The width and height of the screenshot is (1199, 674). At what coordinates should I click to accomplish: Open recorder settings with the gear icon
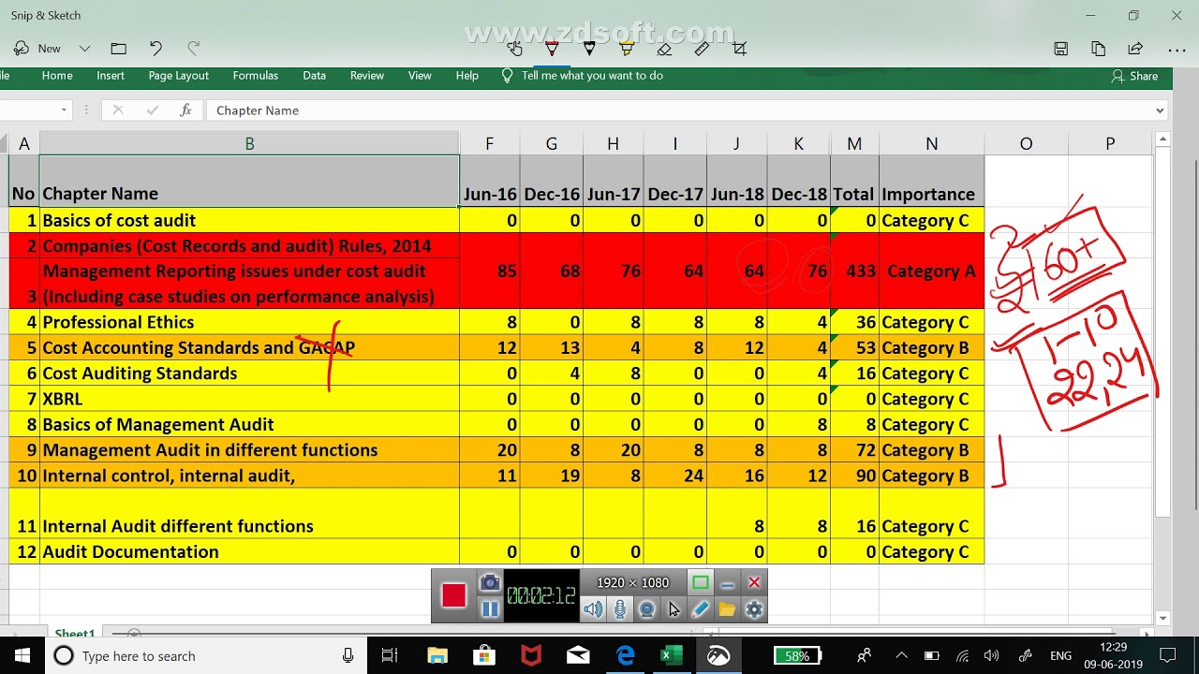coord(754,610)
